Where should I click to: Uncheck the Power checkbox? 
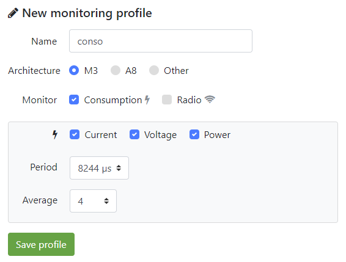tap(194, 134)
